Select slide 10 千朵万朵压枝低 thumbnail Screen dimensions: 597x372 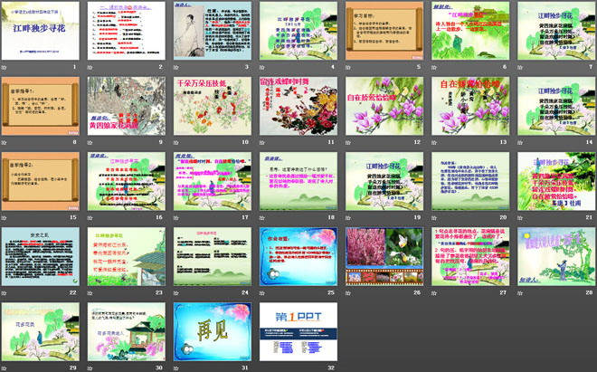213,106
